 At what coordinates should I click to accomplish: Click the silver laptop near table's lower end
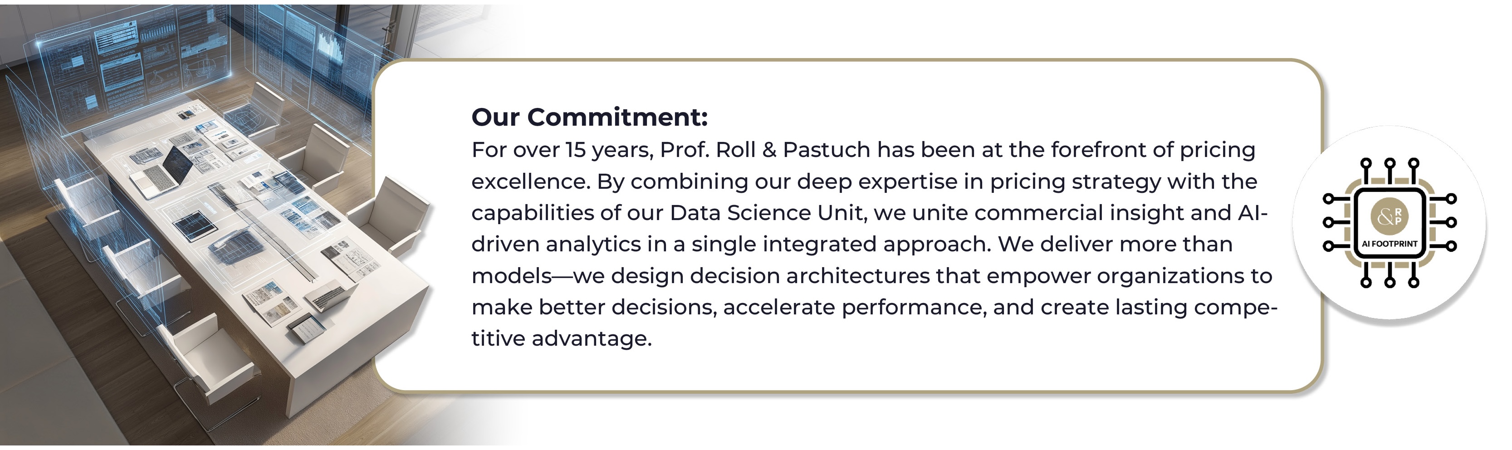(332, 295)
